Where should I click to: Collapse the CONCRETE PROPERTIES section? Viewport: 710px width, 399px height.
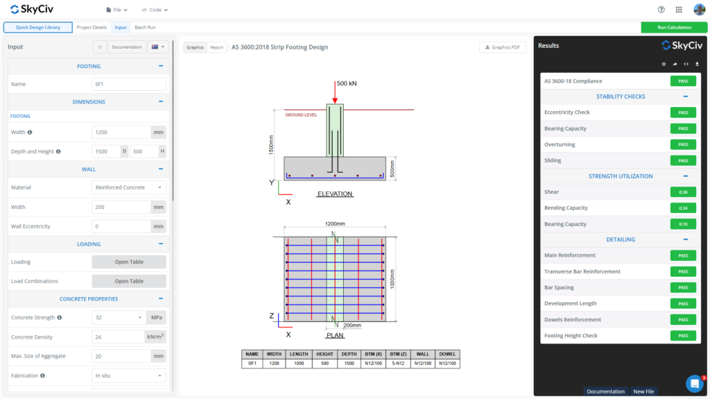coord(161,299)
